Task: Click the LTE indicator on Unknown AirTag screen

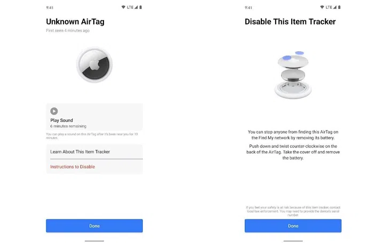Action: (x=130, y=7)
